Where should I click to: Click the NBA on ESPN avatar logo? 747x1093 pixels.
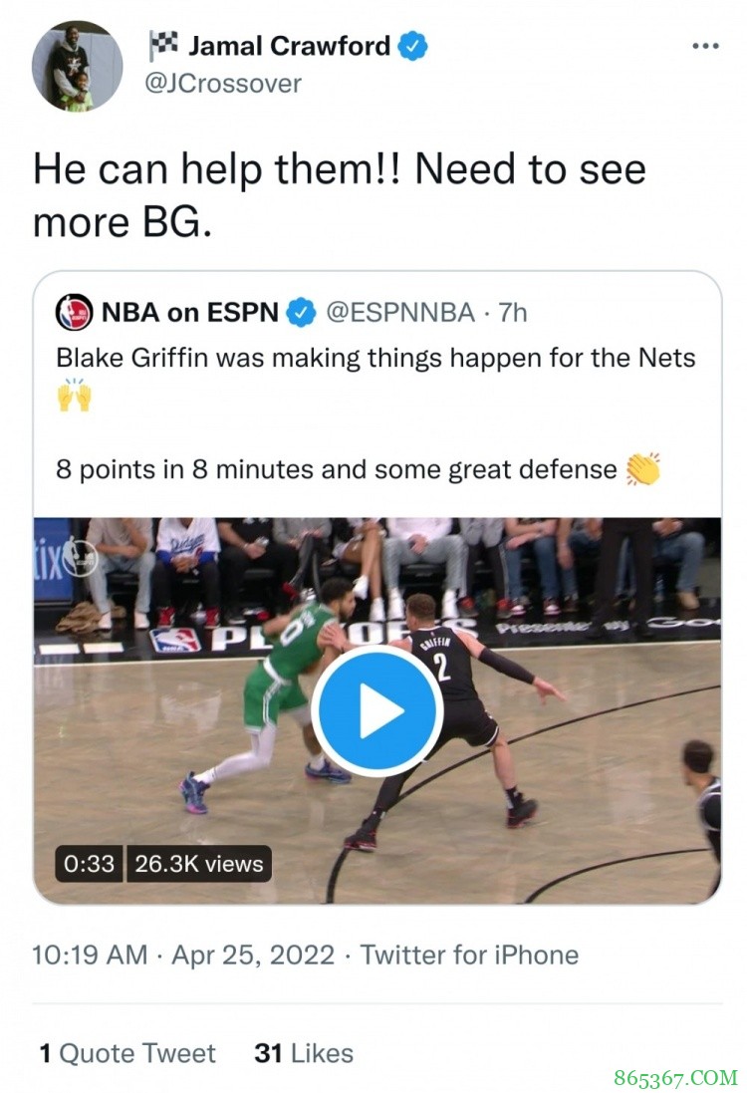(x=74, y=313)
